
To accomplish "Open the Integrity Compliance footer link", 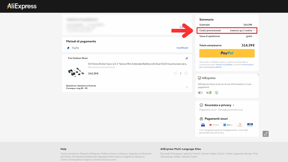I will (133, 157).
